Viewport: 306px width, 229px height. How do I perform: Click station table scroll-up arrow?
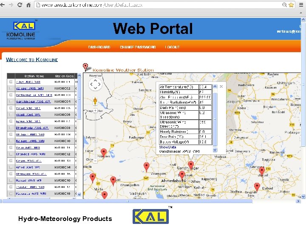pos(79,75)
